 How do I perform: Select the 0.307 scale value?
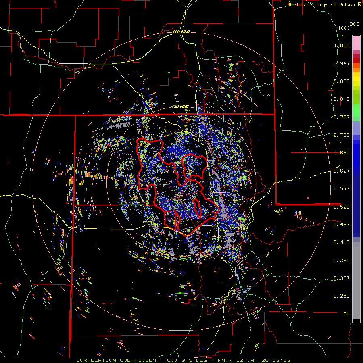pos(342,278)
